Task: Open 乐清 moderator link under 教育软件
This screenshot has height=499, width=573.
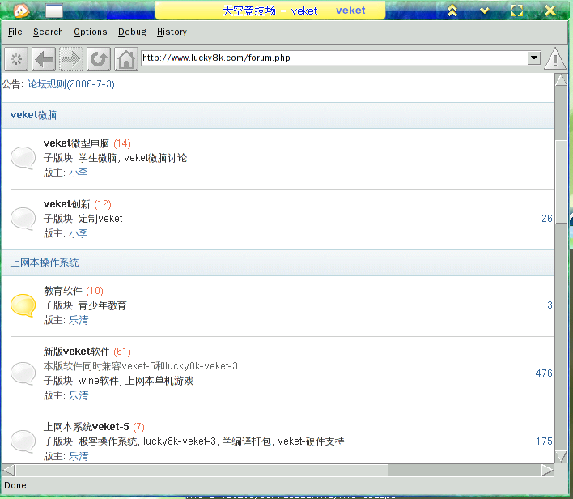Action: [79, 320]
